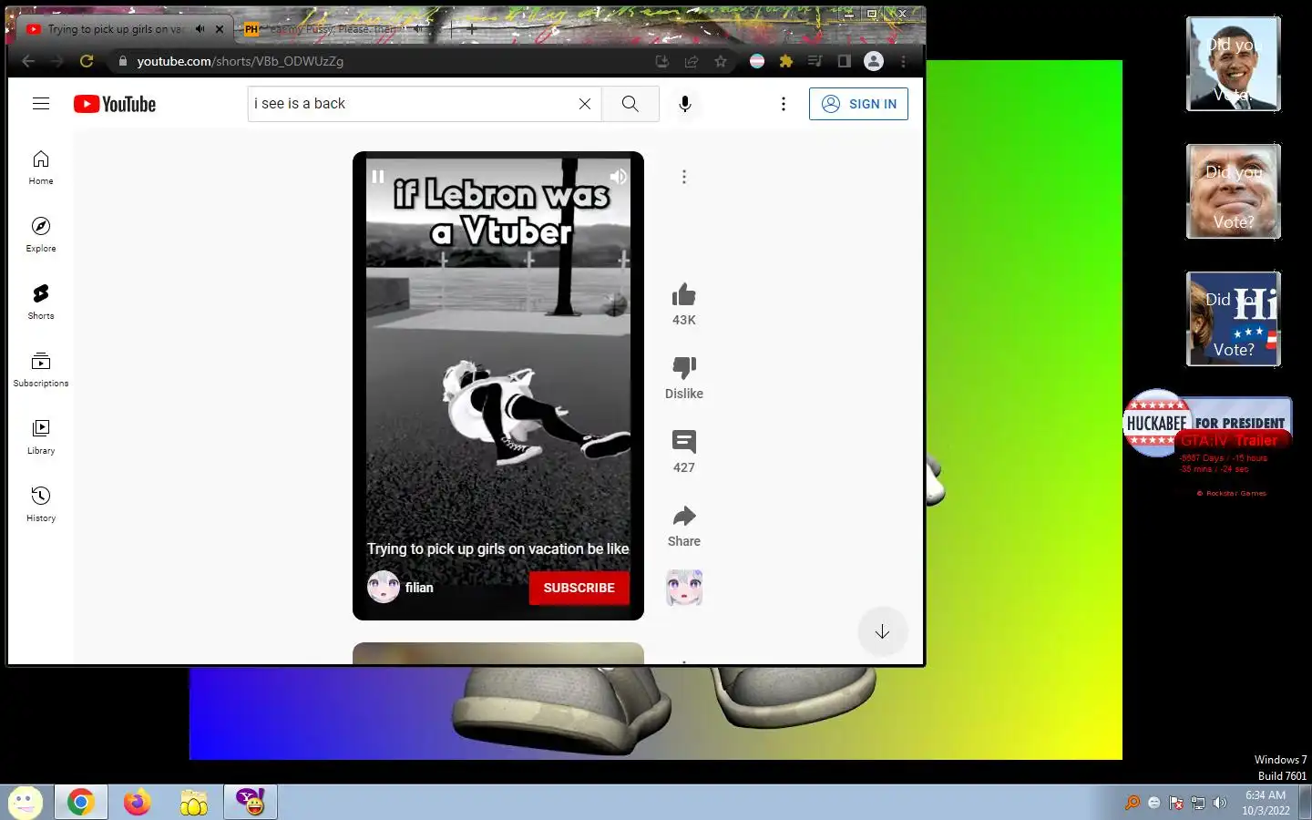Open Subscriptions in the YouTube sidebar

tap(41, 370)
